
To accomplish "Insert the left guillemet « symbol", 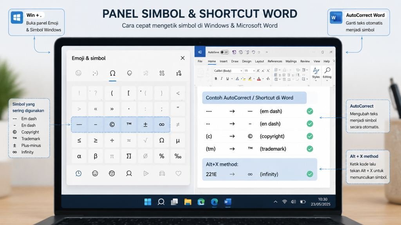I will [96, 109].
